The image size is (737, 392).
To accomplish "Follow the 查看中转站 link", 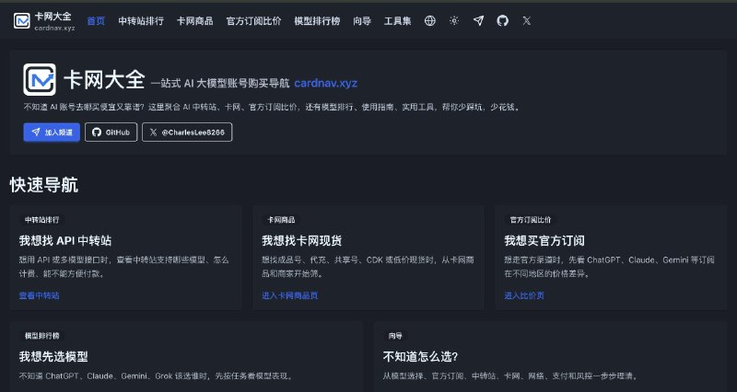I will tap(39, 295).
